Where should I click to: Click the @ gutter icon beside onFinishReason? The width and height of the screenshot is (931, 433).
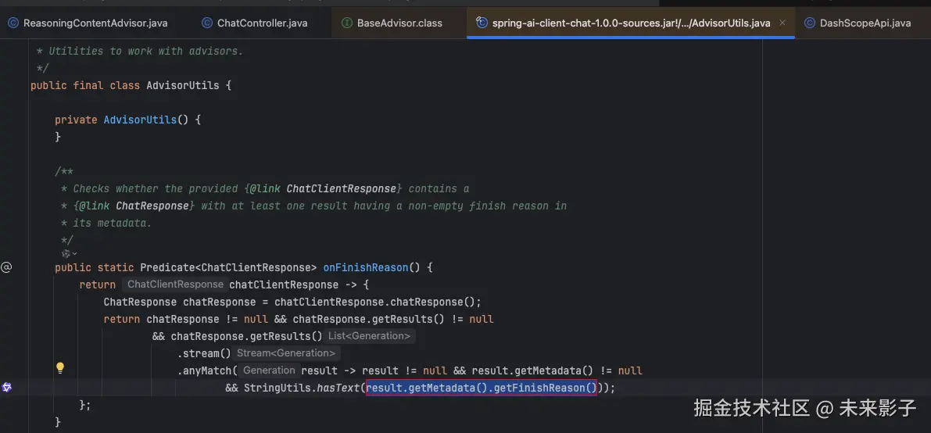(6, 267)
